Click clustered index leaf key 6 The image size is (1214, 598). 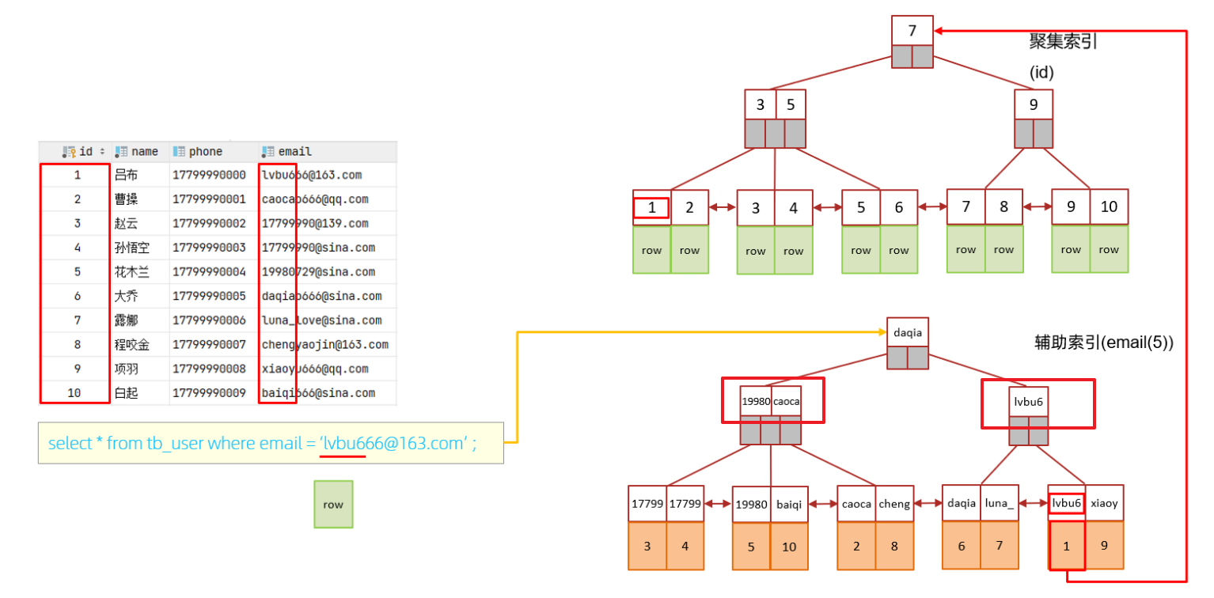[899, 207]
